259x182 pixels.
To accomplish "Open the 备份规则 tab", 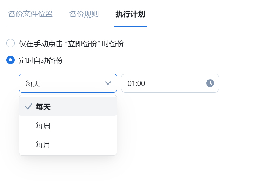I will (x=84, y=14).
